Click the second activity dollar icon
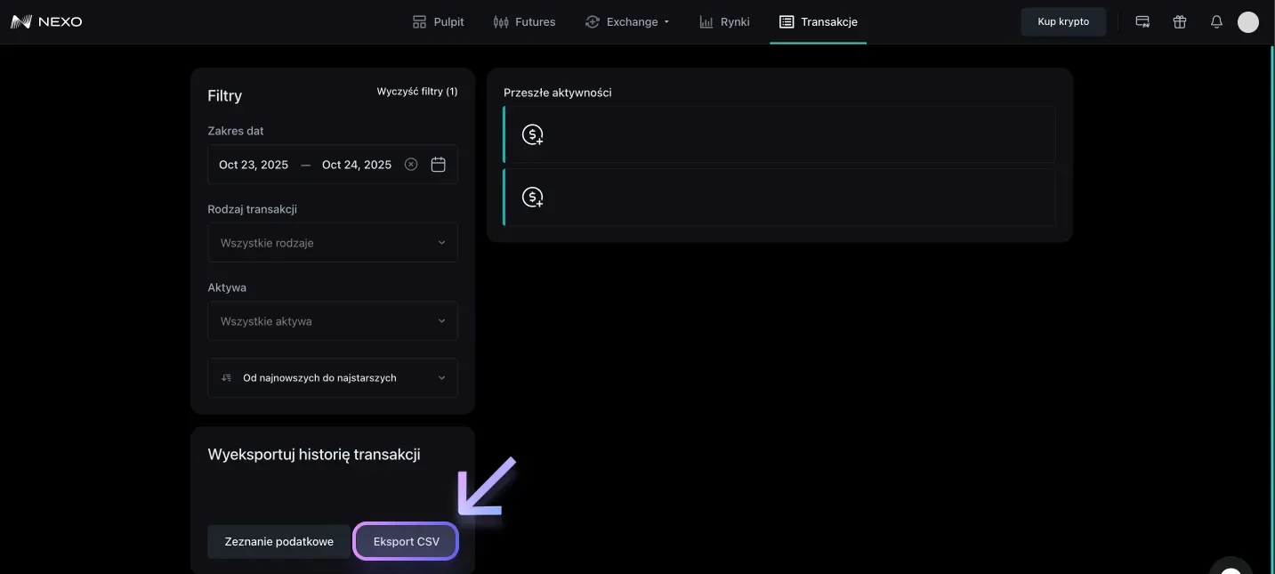The image size is (1275, 574). (532, 198)
